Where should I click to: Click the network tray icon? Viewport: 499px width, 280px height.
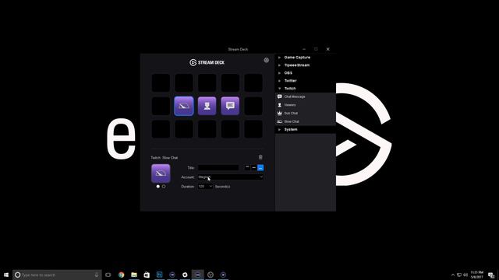[459, 275]
